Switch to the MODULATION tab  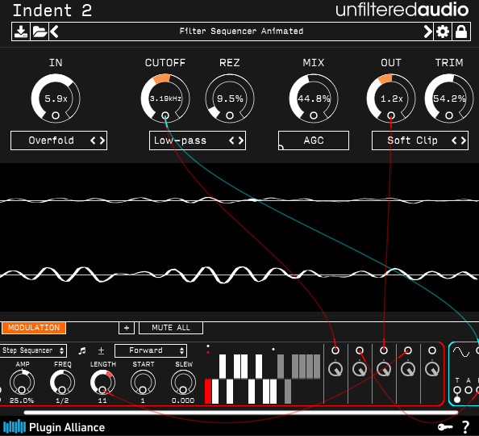[34, 328]
